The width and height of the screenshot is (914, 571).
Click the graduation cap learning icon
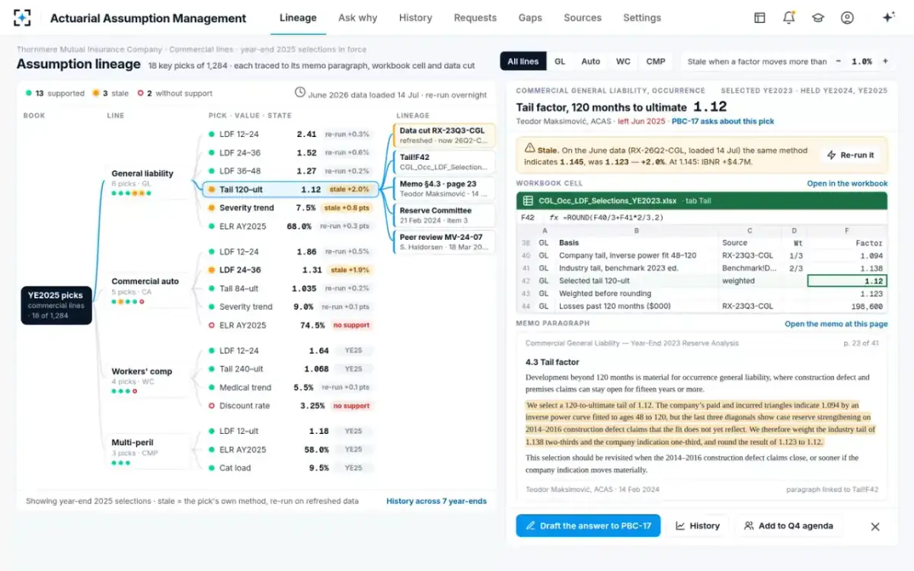[818, 18]
